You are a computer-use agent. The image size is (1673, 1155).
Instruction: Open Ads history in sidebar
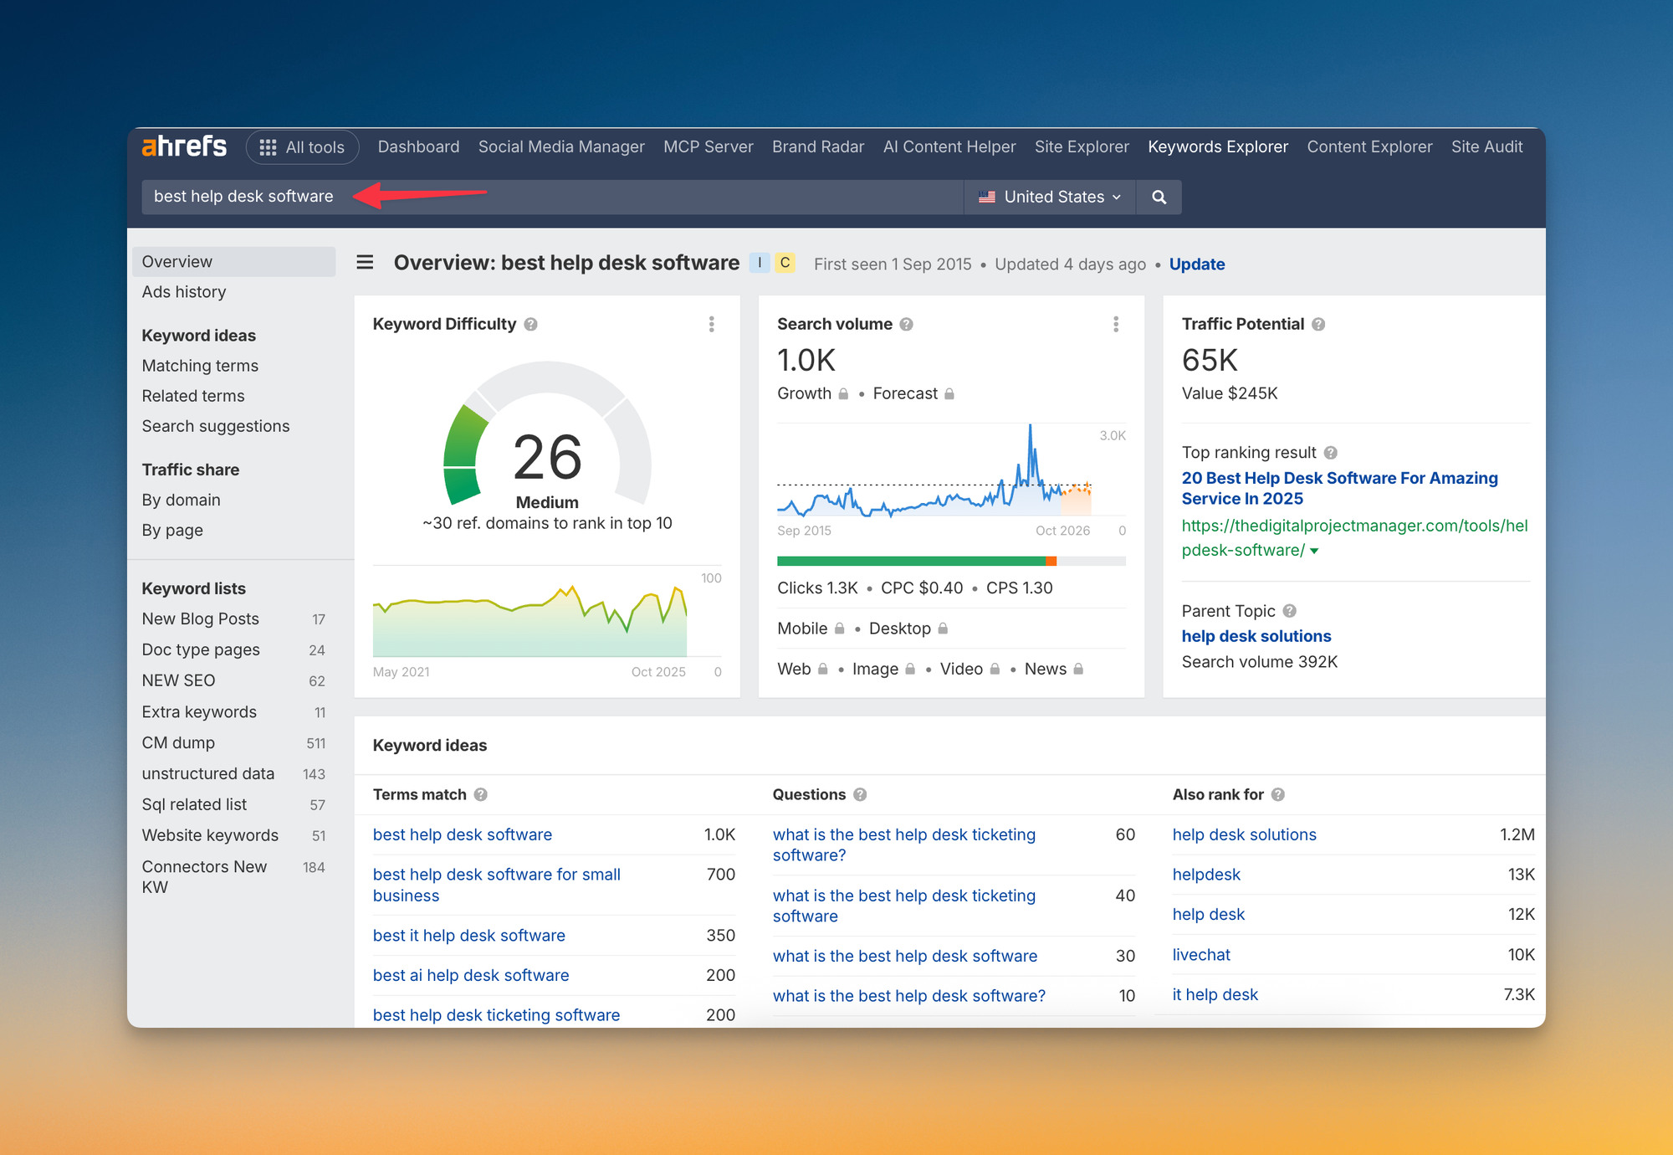click(184, 292)
